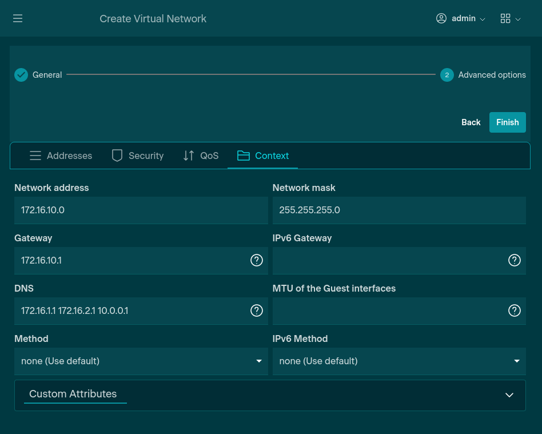Select the Context tab

pos(262,156)
